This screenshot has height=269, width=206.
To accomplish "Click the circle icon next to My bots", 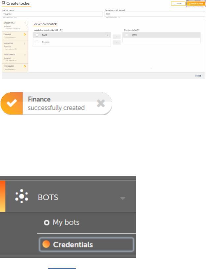I will click(x=46, y=223).
